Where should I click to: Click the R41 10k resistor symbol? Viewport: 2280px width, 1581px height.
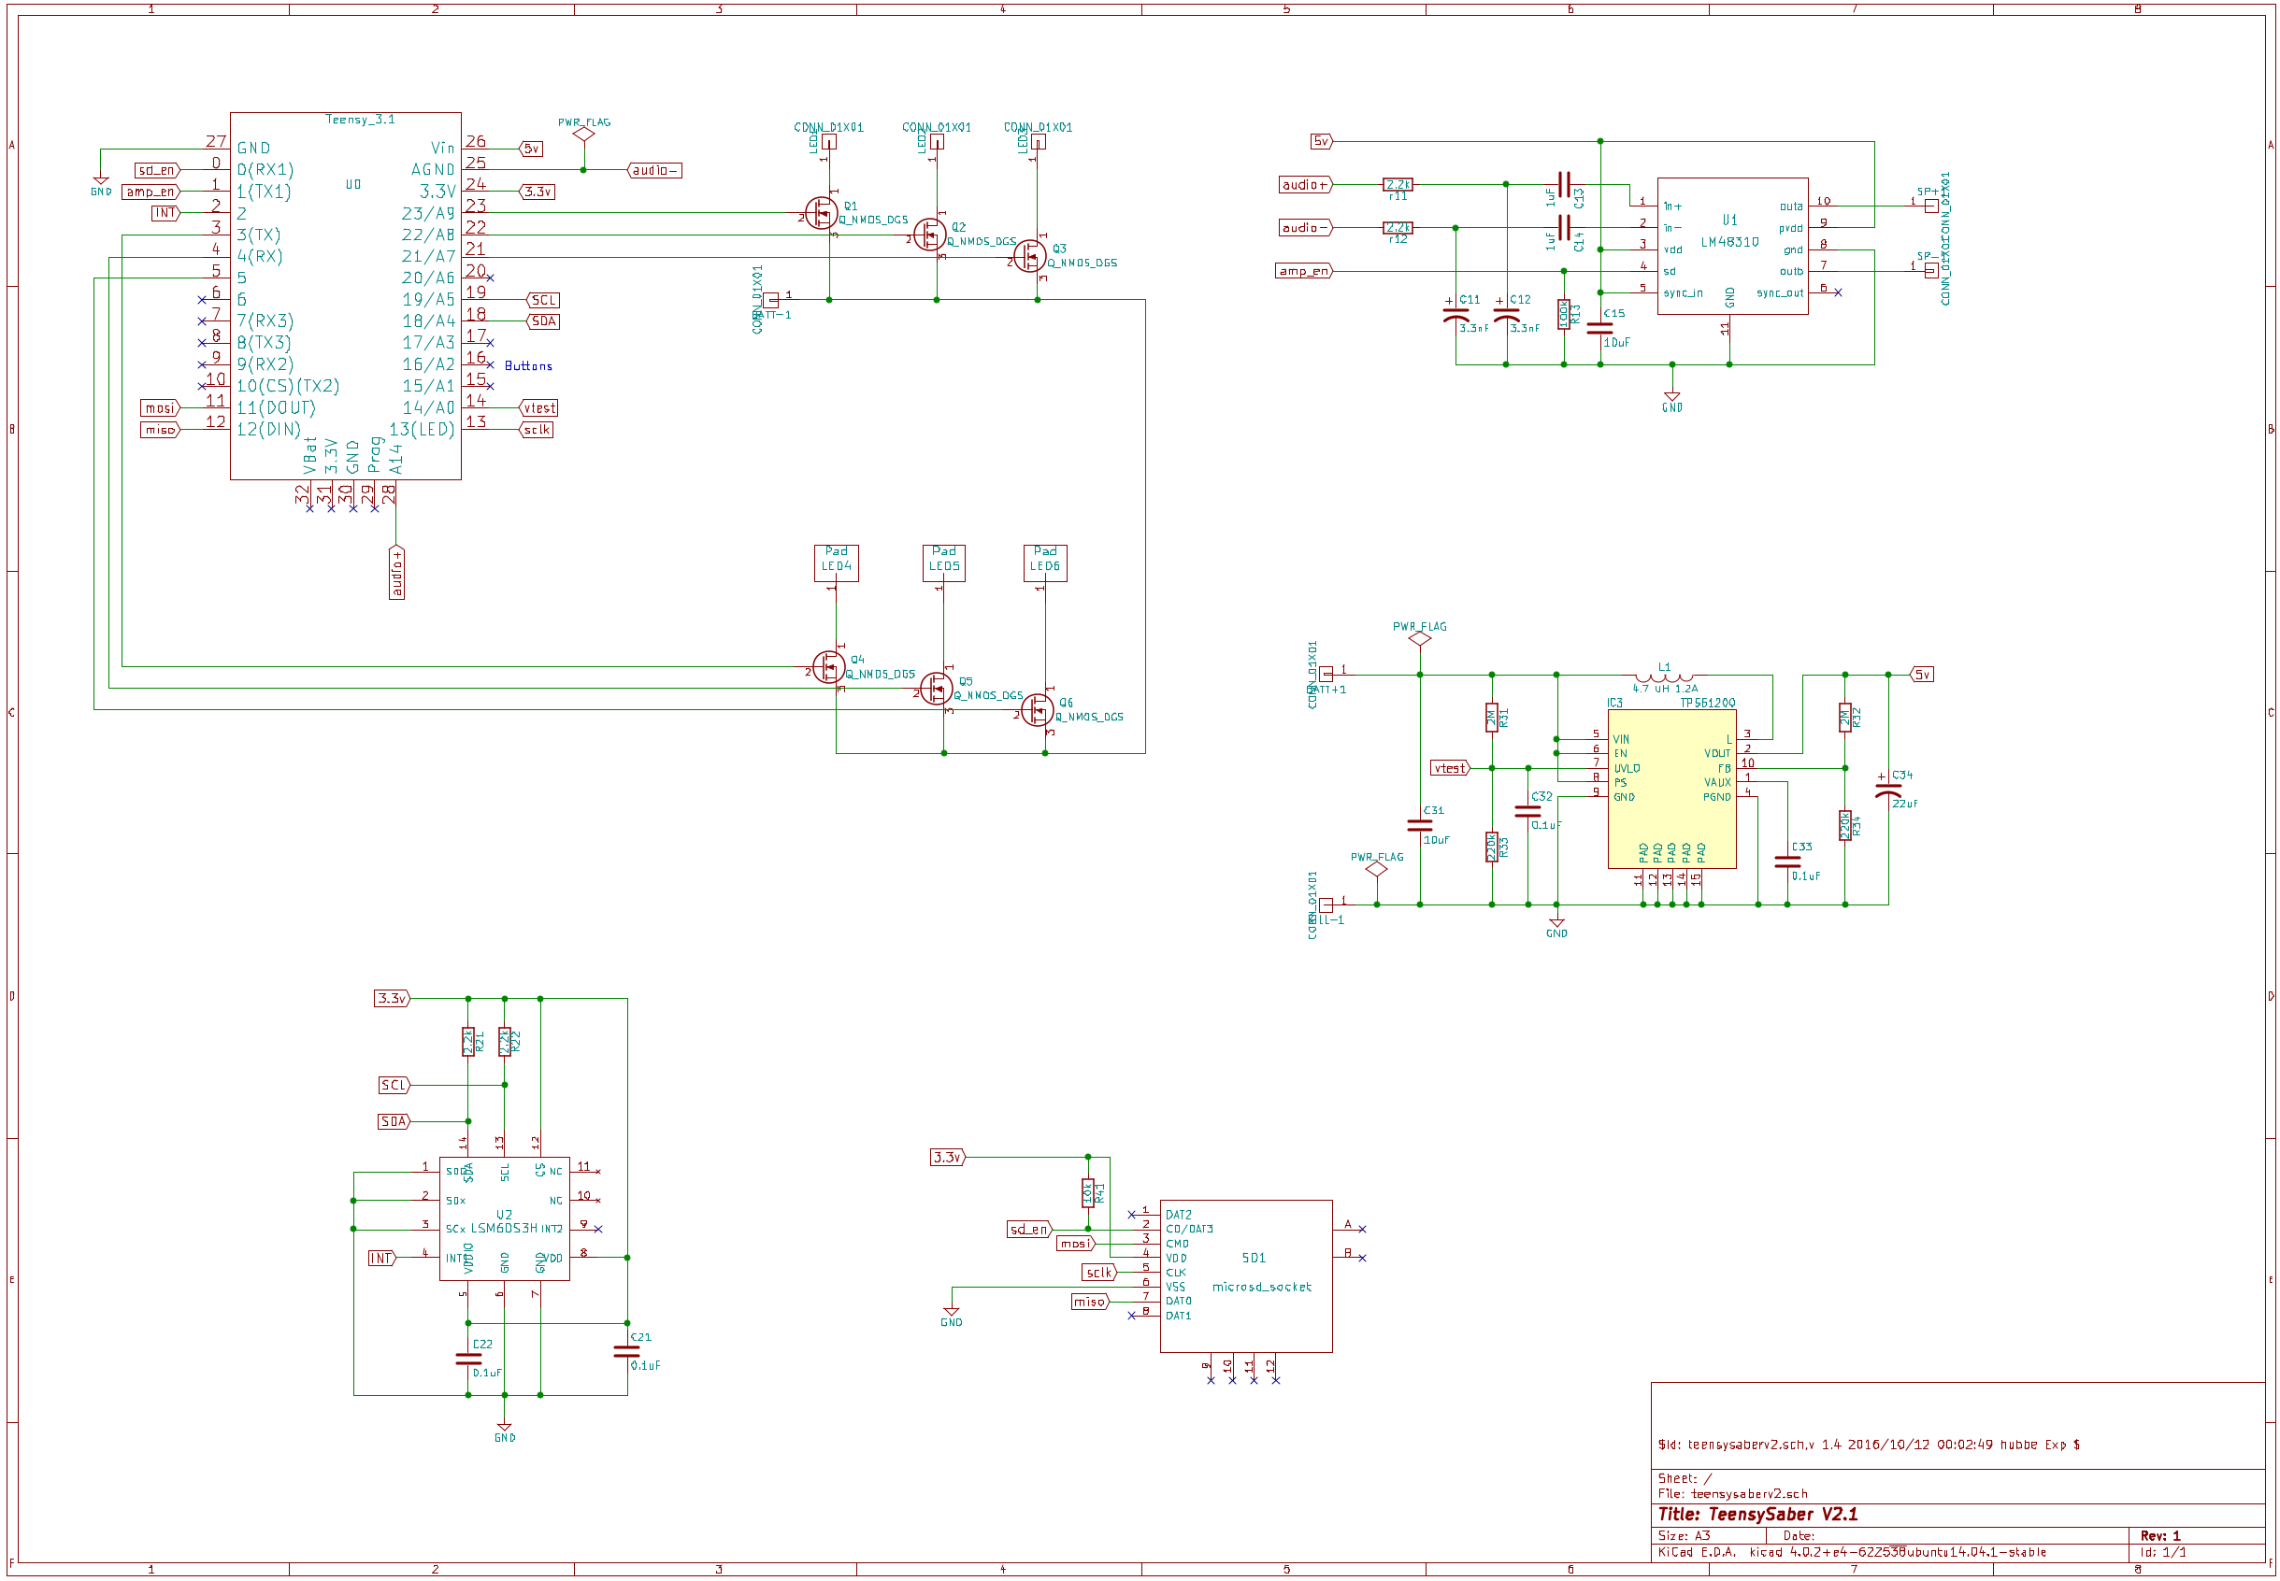(1087, 1192)
